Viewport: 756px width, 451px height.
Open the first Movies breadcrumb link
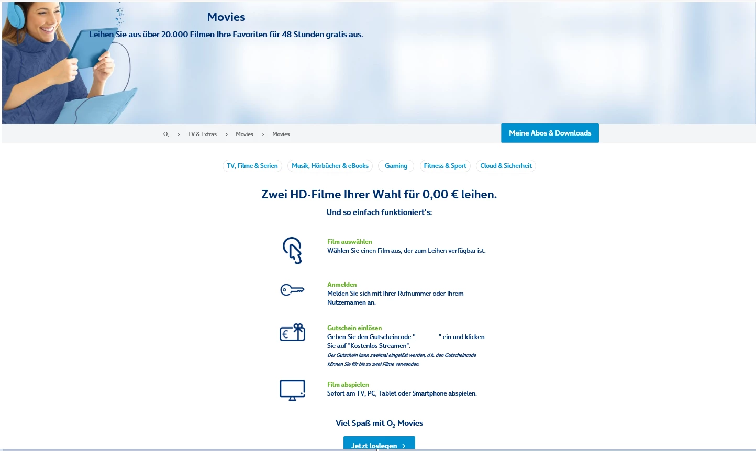coord(244,134)
